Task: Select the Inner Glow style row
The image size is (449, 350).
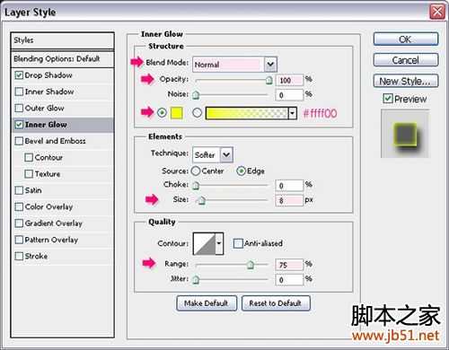Action: (x=63, y=125)
